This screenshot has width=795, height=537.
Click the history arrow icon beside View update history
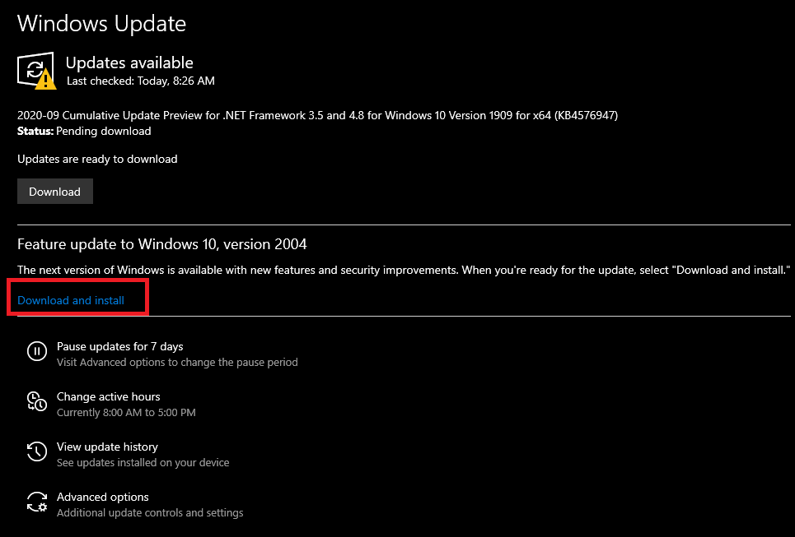click(x=37, y=451)
